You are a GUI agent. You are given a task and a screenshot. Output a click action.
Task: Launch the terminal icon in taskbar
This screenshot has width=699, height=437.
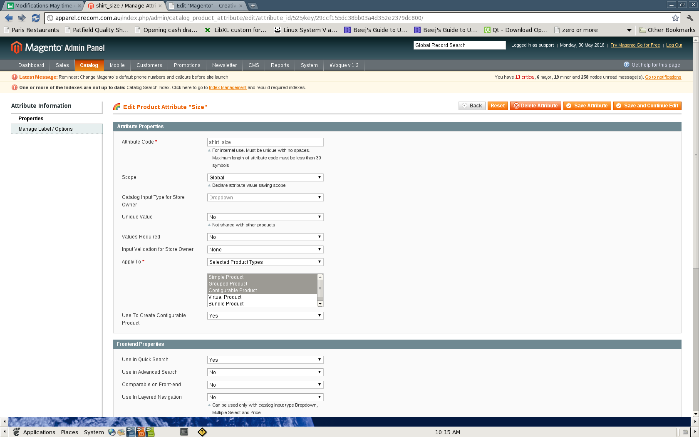(184, 432)
